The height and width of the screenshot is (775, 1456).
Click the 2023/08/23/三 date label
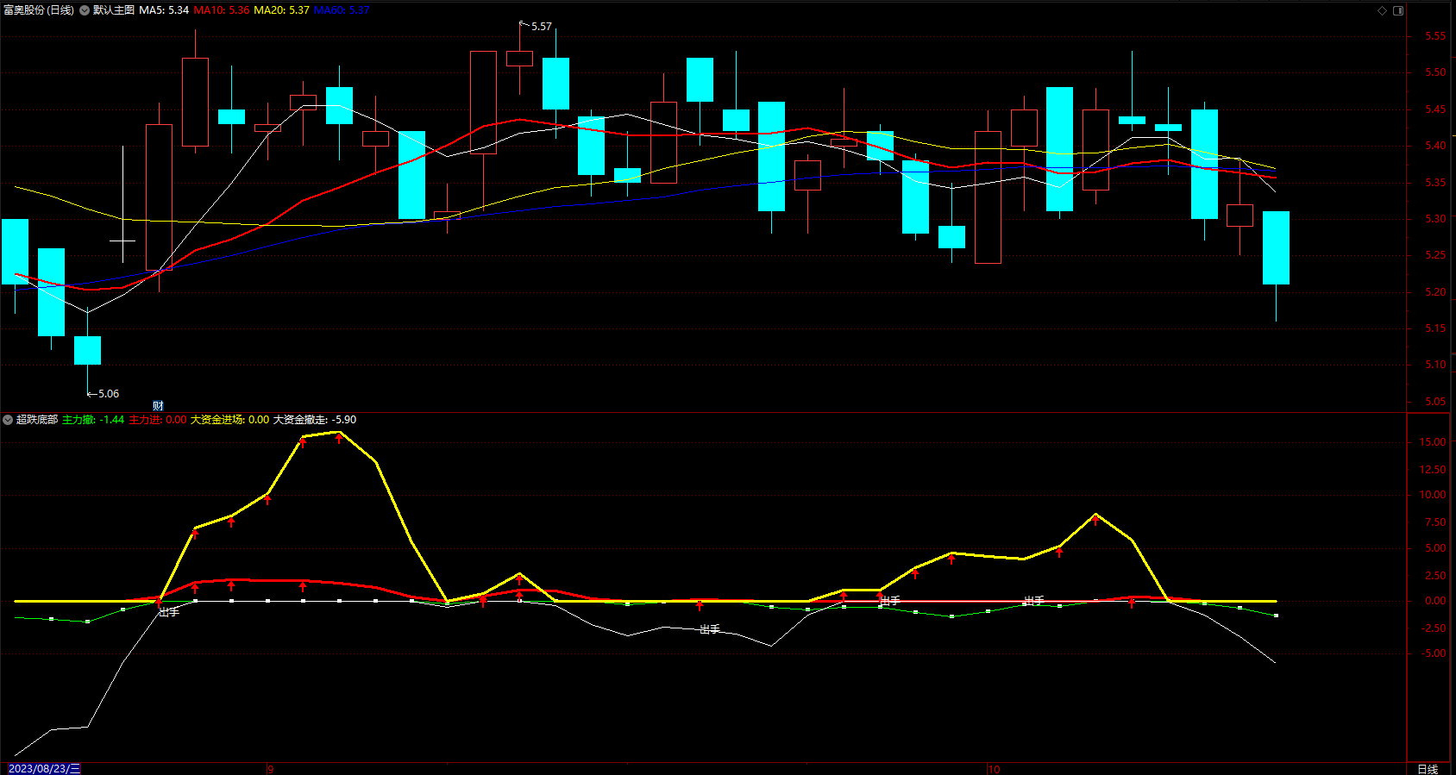pyautogui.click(x=44, y=769)
